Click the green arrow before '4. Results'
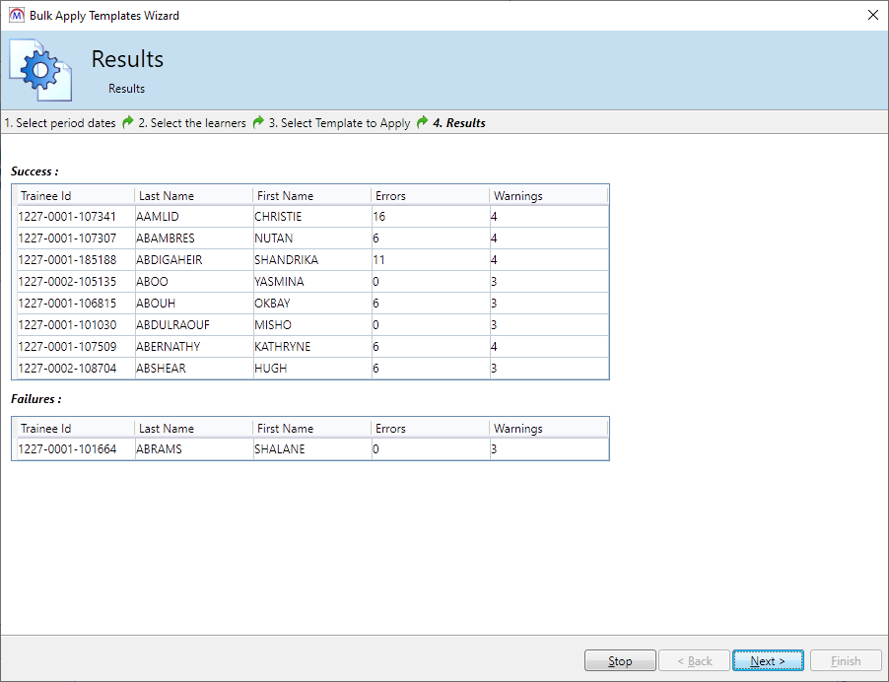The height and width of the screenshot is (682, 889). (x=422, y=123)
